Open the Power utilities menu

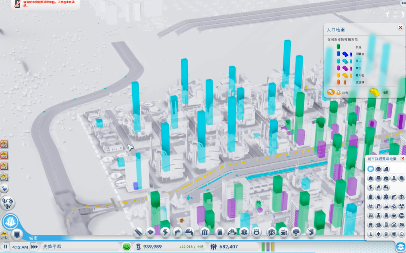click(x=165, y=232)
